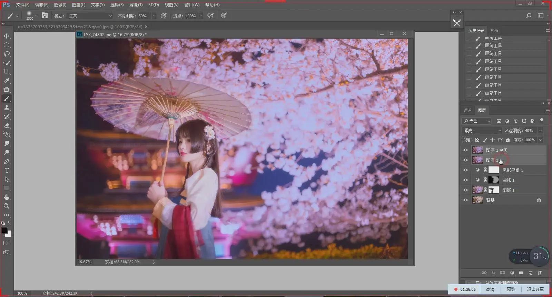Open the 滤镜(T) menu
Image resolution: width=552 pixels, height=297 pixels.
[136, 5]
